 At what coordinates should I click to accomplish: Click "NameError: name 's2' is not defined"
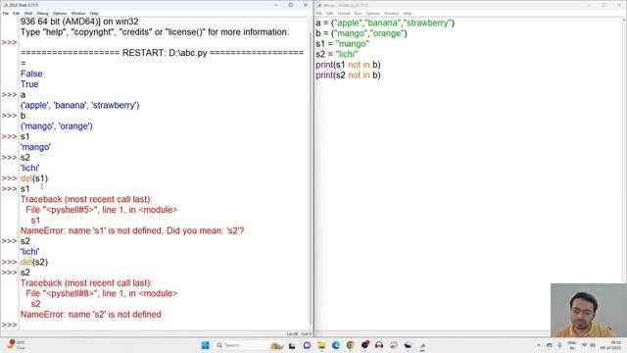(x=91, y=314)
